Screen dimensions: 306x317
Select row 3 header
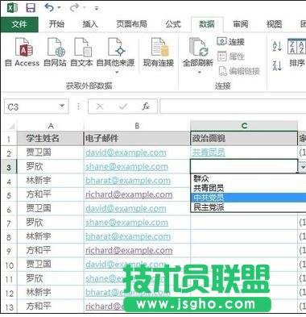pyautogui.click(x=9, y=167)
